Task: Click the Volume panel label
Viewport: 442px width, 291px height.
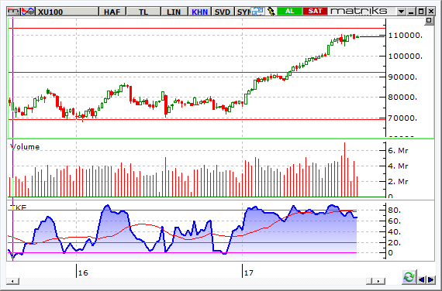Action: click(25, 147)
